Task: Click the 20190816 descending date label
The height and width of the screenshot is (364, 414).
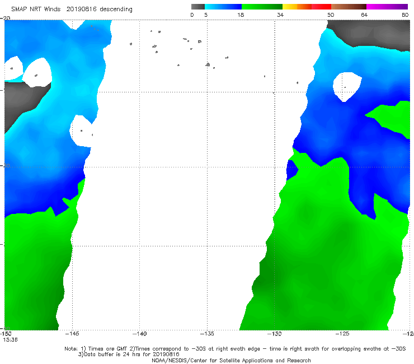Action: point(99,9)
